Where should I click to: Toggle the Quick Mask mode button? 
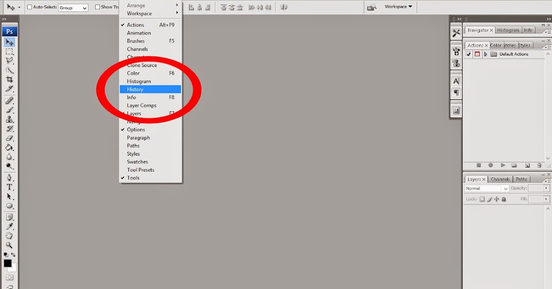click(x=10, y=278)
